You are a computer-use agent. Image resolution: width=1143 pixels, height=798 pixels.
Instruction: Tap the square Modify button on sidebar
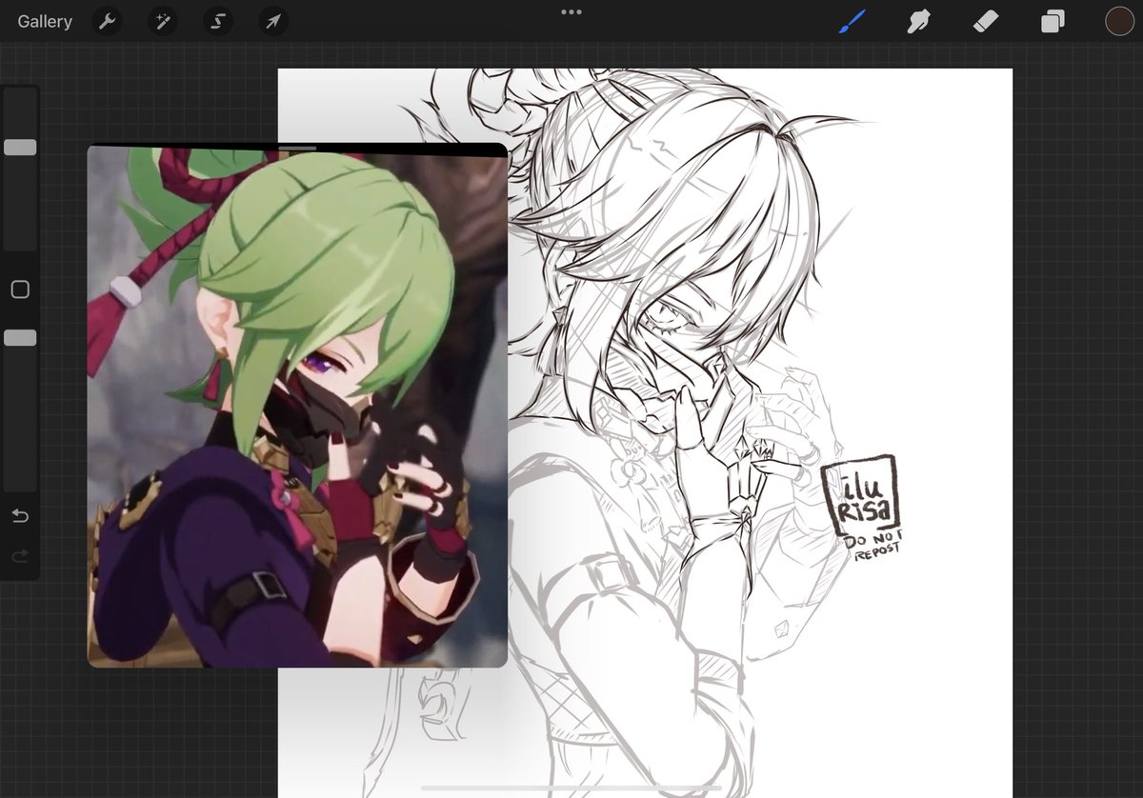click(x=20, y=289)
